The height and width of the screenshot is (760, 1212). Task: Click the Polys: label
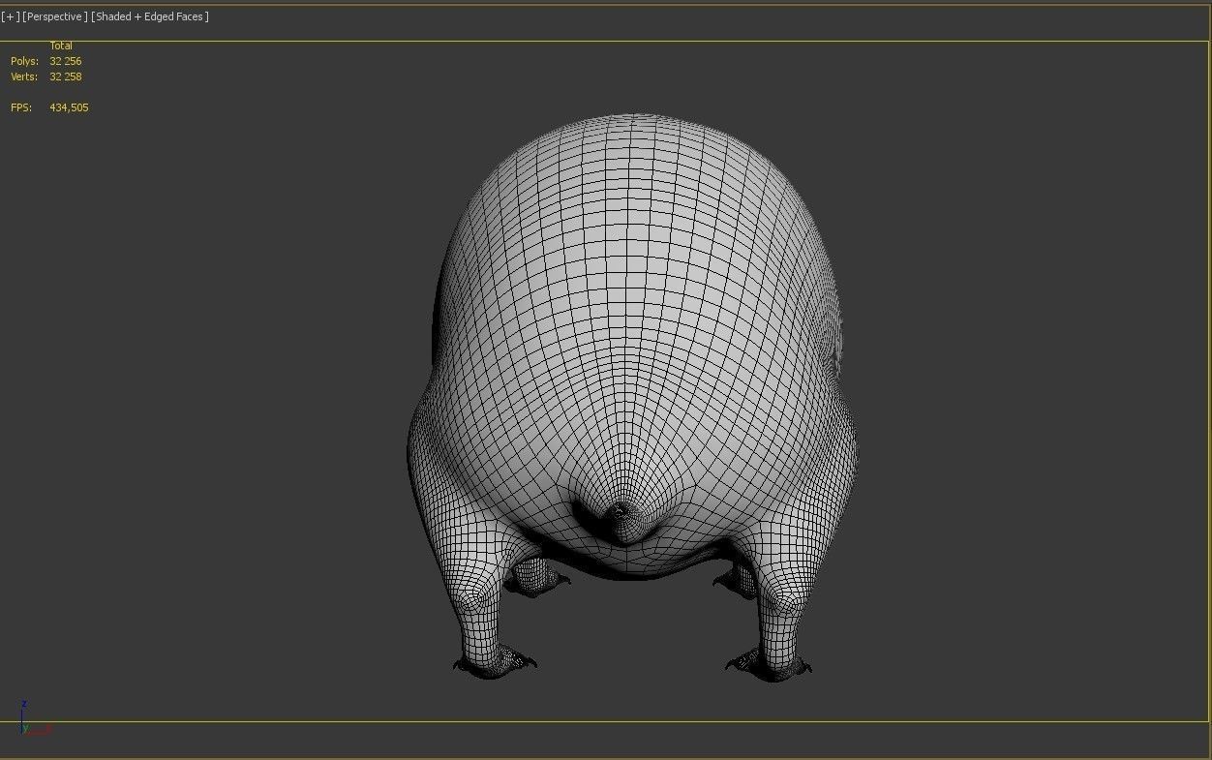(x=24, y=61)
